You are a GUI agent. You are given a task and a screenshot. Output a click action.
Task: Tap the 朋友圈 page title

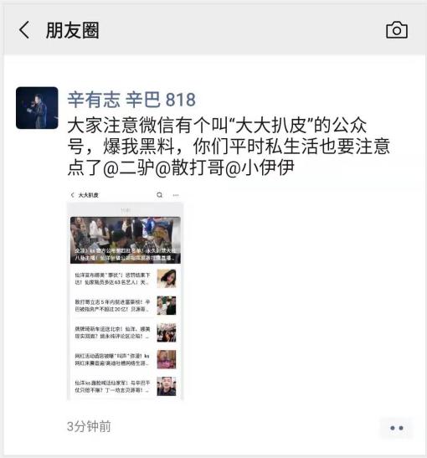pyautogui.click(x=73, y=30)
